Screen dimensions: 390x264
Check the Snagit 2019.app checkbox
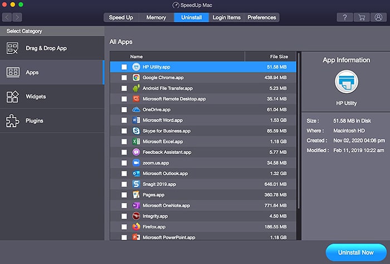point(124,184)
